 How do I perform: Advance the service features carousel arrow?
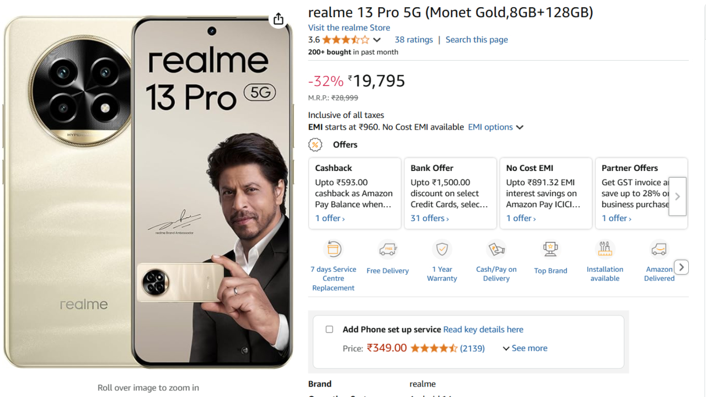click(x=682, y=267)
